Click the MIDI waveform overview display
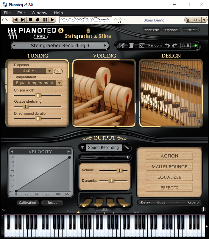The width and height of the screenshot is (209, 239). 85,20
